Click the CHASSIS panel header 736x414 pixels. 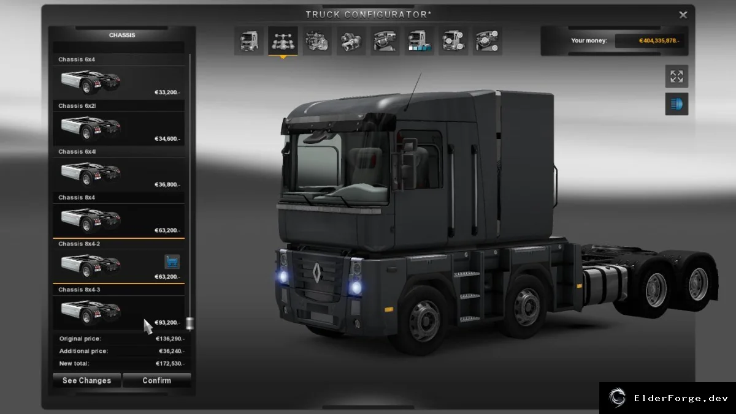point(122,35)
